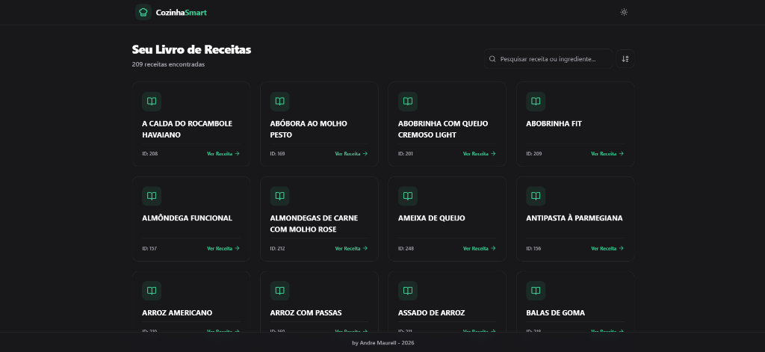Click book icon on A Calda do Rocambole Havaiano
This screenshot has width=765, height=352.
pyautogui.click(x=152, y=101)
